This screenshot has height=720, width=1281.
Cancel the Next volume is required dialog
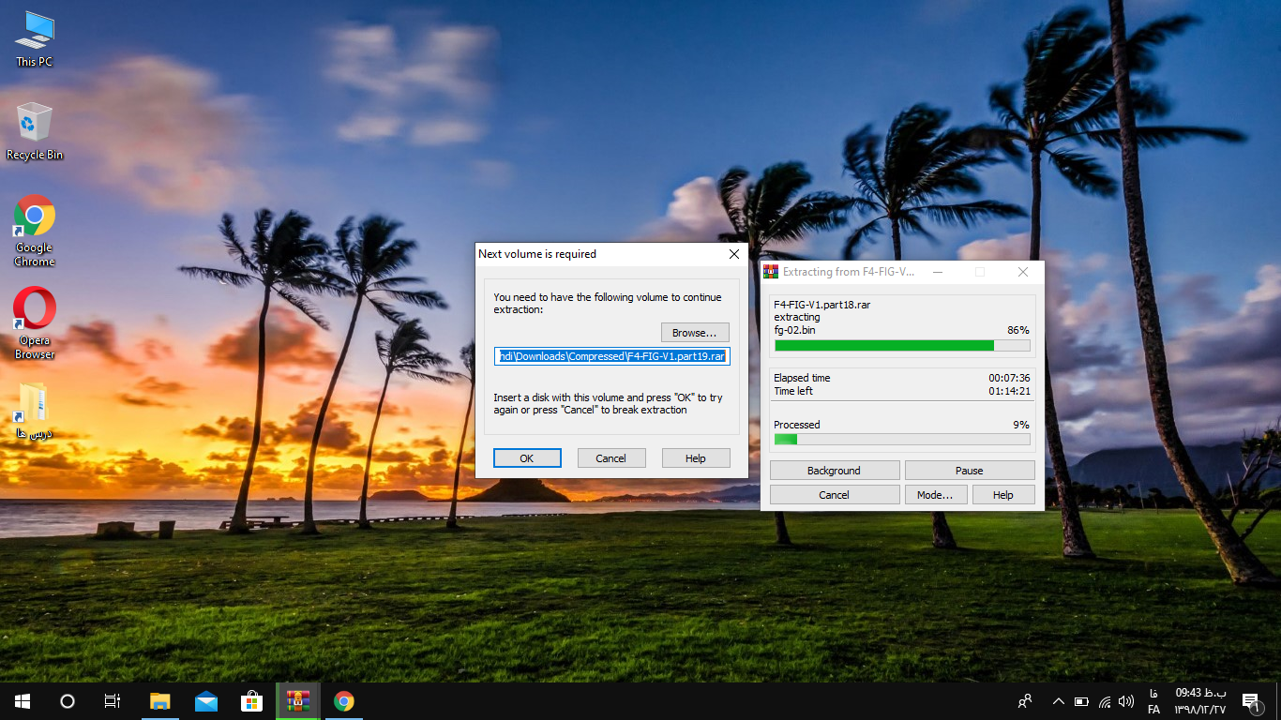coord(610,457)
